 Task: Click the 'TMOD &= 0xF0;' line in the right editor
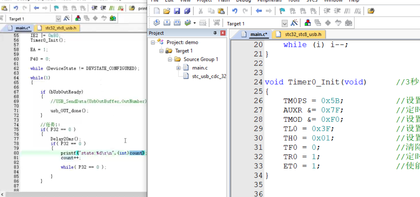tap(313, 120)
